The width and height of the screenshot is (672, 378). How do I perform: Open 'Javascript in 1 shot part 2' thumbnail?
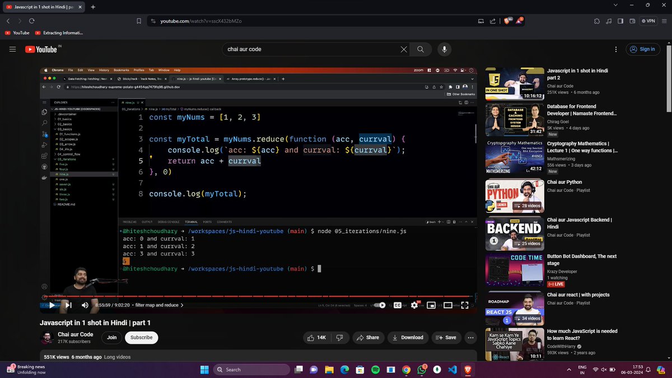click(514, 83)
